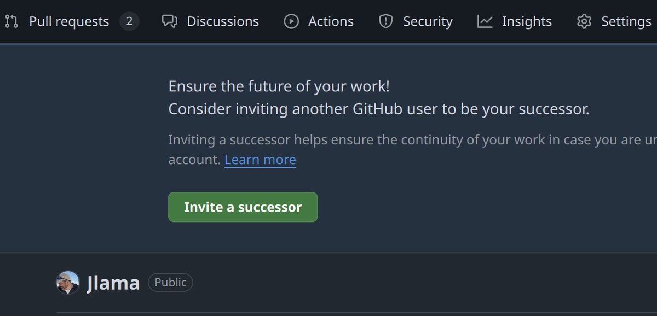Click the Invite a successor button
The width and height of the screenshot is (657, 316).
point(243,207)
